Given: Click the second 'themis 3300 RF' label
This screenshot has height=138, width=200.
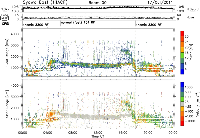Looking at the screenshot, I should click(x=149, y=25).
